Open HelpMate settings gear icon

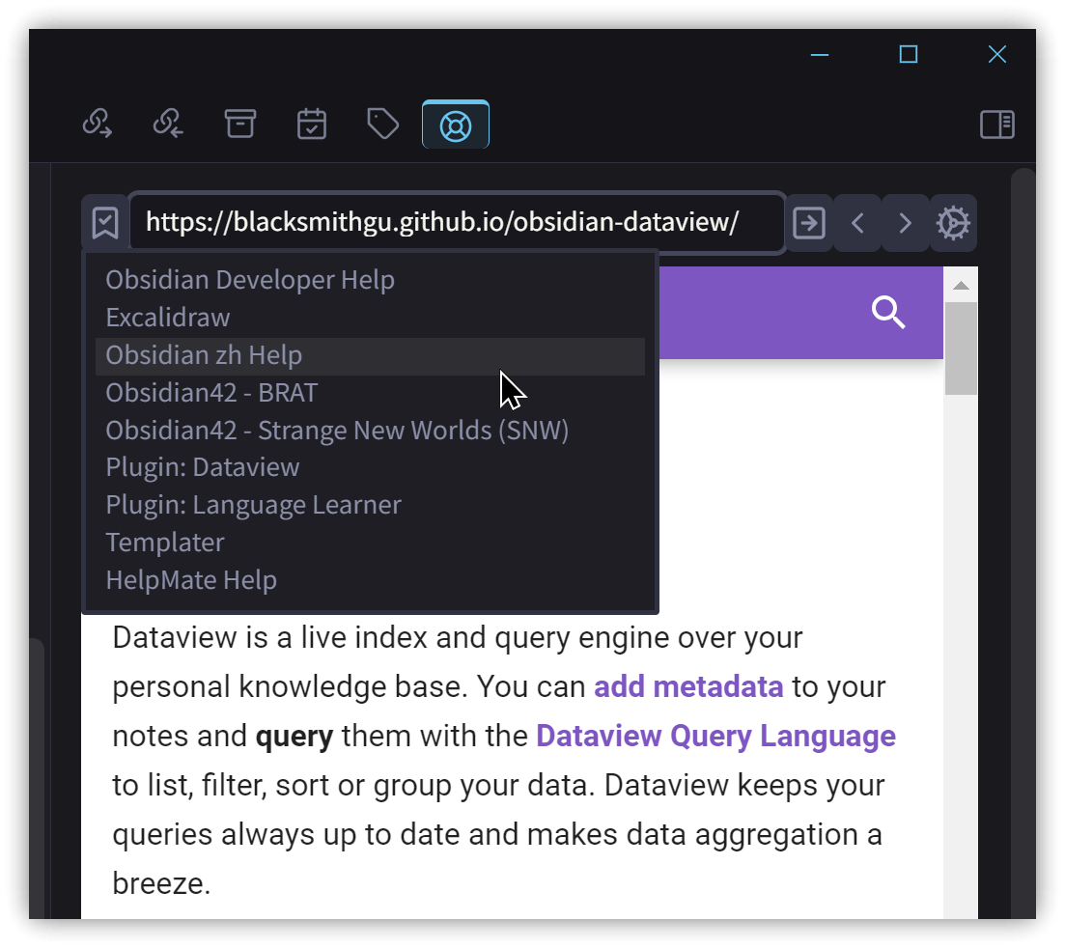click(953, 223)
